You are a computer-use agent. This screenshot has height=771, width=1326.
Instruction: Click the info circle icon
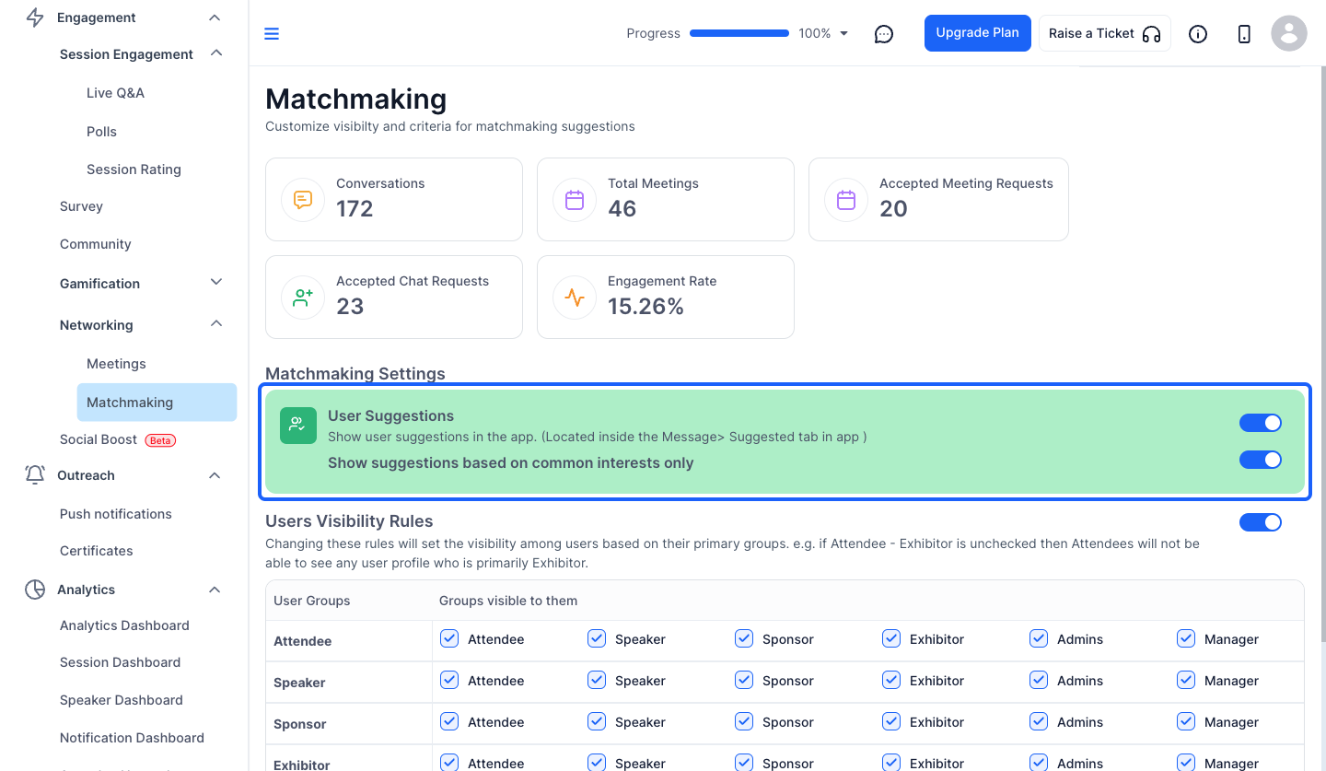click(x=1198, y=34)
